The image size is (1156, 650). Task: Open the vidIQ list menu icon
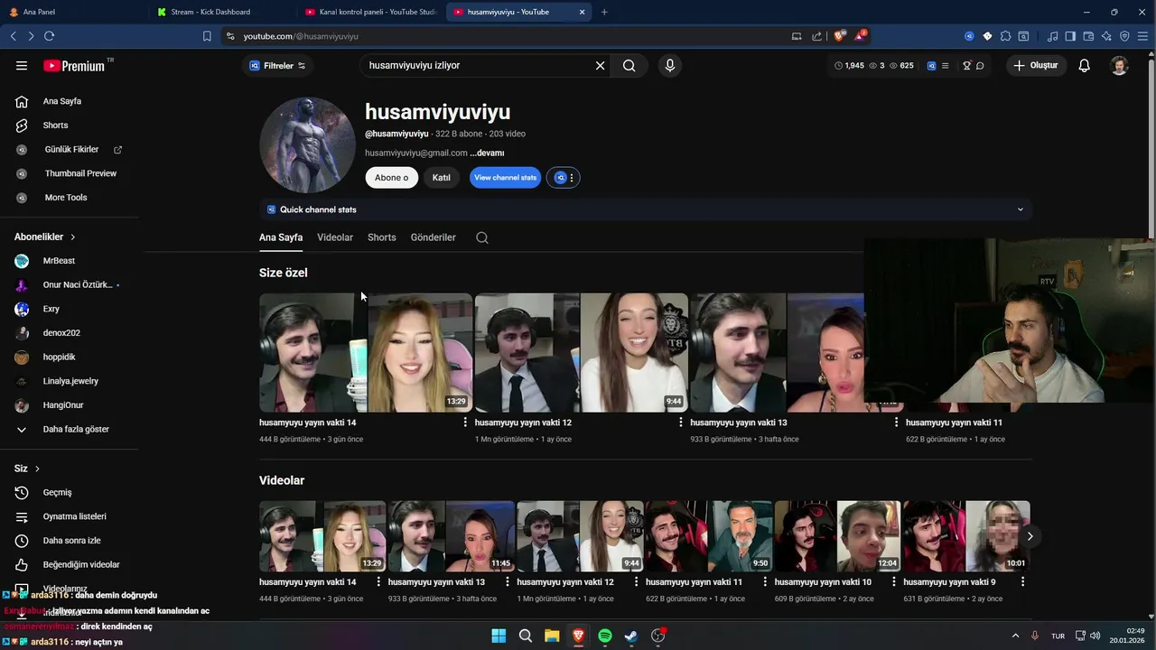[x=945, y=66]
